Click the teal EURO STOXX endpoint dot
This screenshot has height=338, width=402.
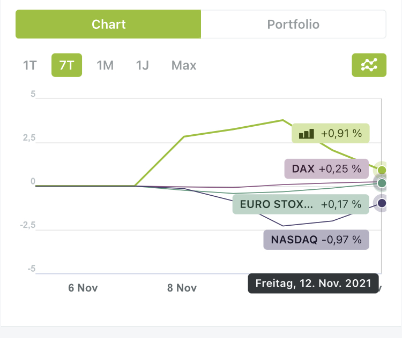pyautogui.click(x=382, y=183)
